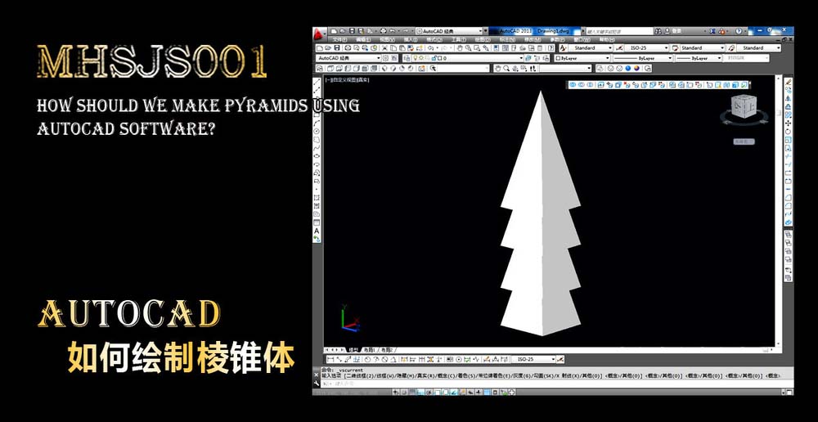Select the orange-blue sphere conceptual visual style icon
This screenshot has height=422, width=818.
636,69
